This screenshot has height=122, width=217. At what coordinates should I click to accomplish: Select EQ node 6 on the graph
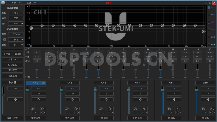[x=97, y=25]
